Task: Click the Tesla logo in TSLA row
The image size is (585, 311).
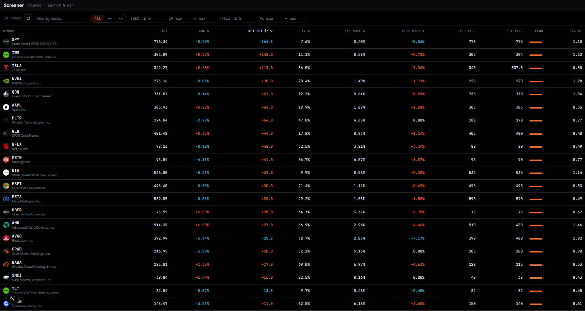Action: coord(6,68)
